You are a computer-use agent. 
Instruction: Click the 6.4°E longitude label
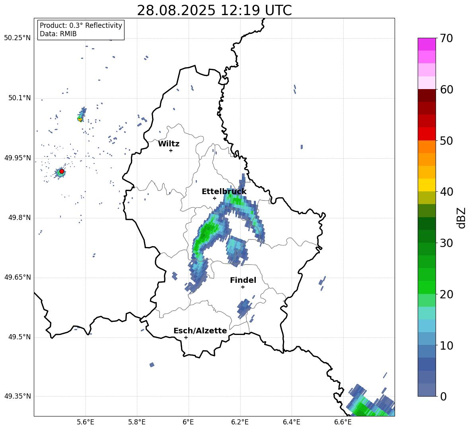pyautogui.click(x=291, y=422)
